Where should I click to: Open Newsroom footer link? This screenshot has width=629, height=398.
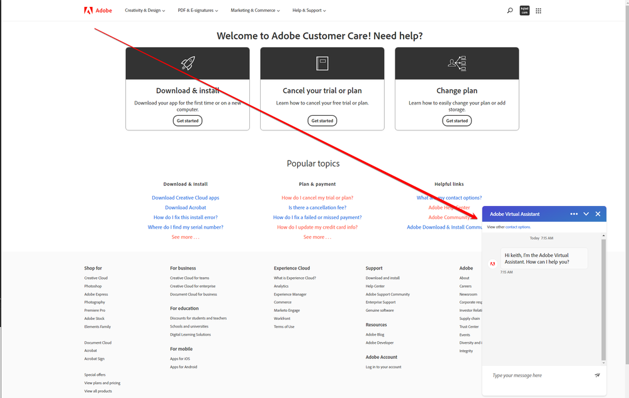click(468, 294)
